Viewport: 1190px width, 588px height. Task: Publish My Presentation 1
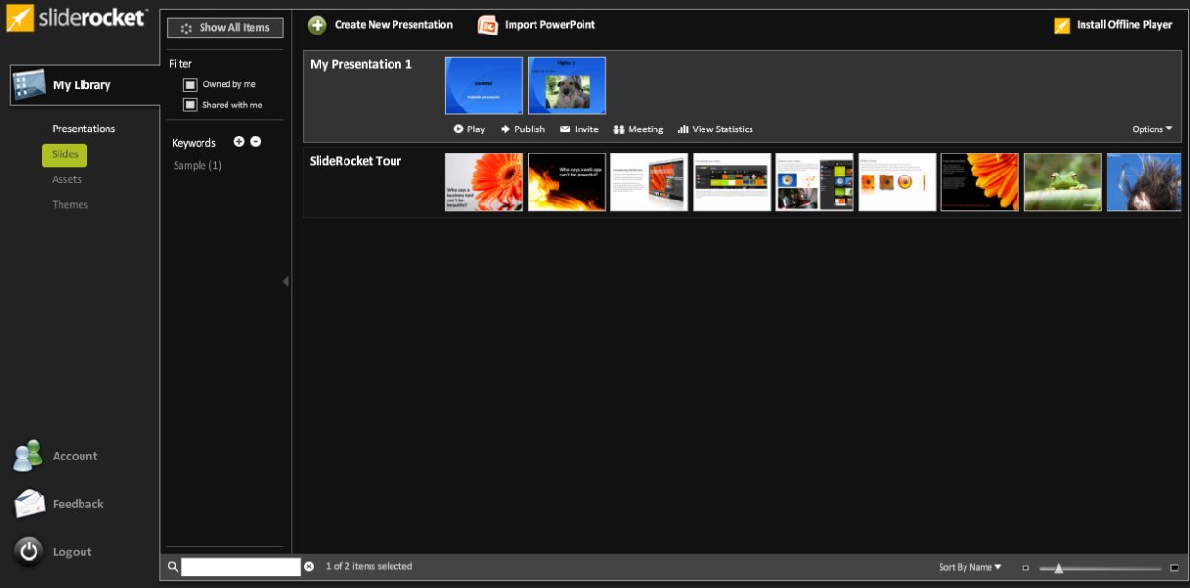click(x=522, y=129)
